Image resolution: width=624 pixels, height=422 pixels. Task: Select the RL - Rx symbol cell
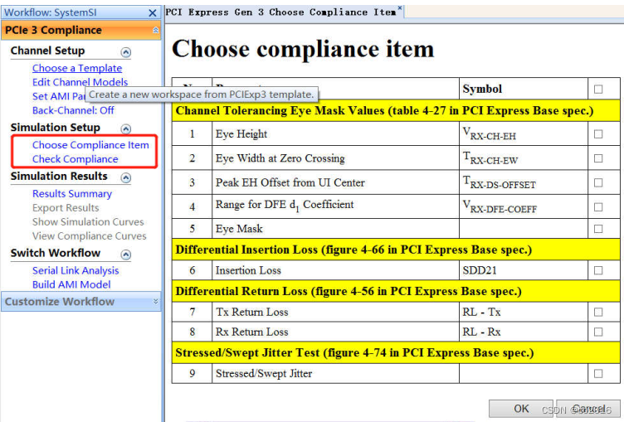[x=524, y=332]
